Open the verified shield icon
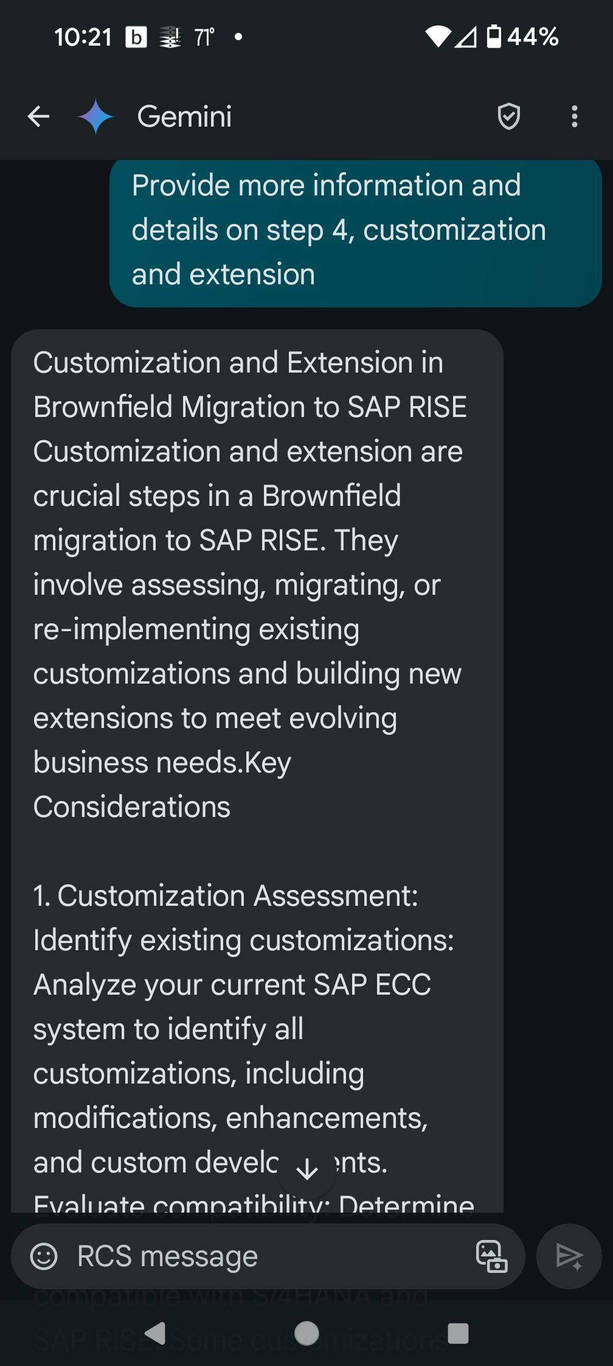613x1366 pixels. (x=508, y=116)
